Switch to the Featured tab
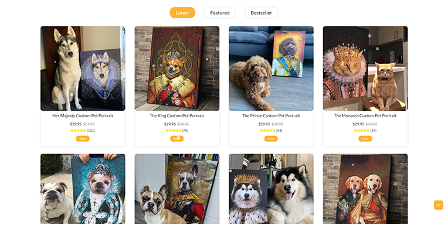The width and height of the screenshot is (448, 228). tap(220, 12)
